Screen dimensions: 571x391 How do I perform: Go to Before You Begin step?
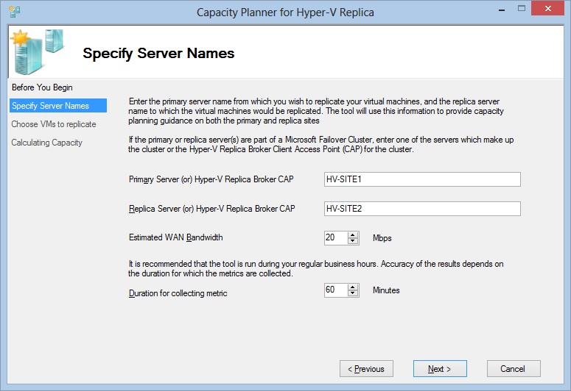point(42,87)
